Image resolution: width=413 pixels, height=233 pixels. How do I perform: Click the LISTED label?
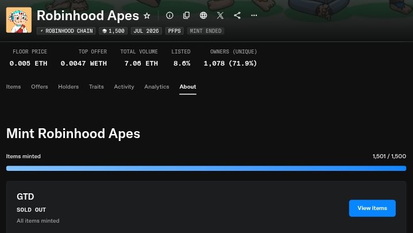pyautogui.click(x=181, y=52)
